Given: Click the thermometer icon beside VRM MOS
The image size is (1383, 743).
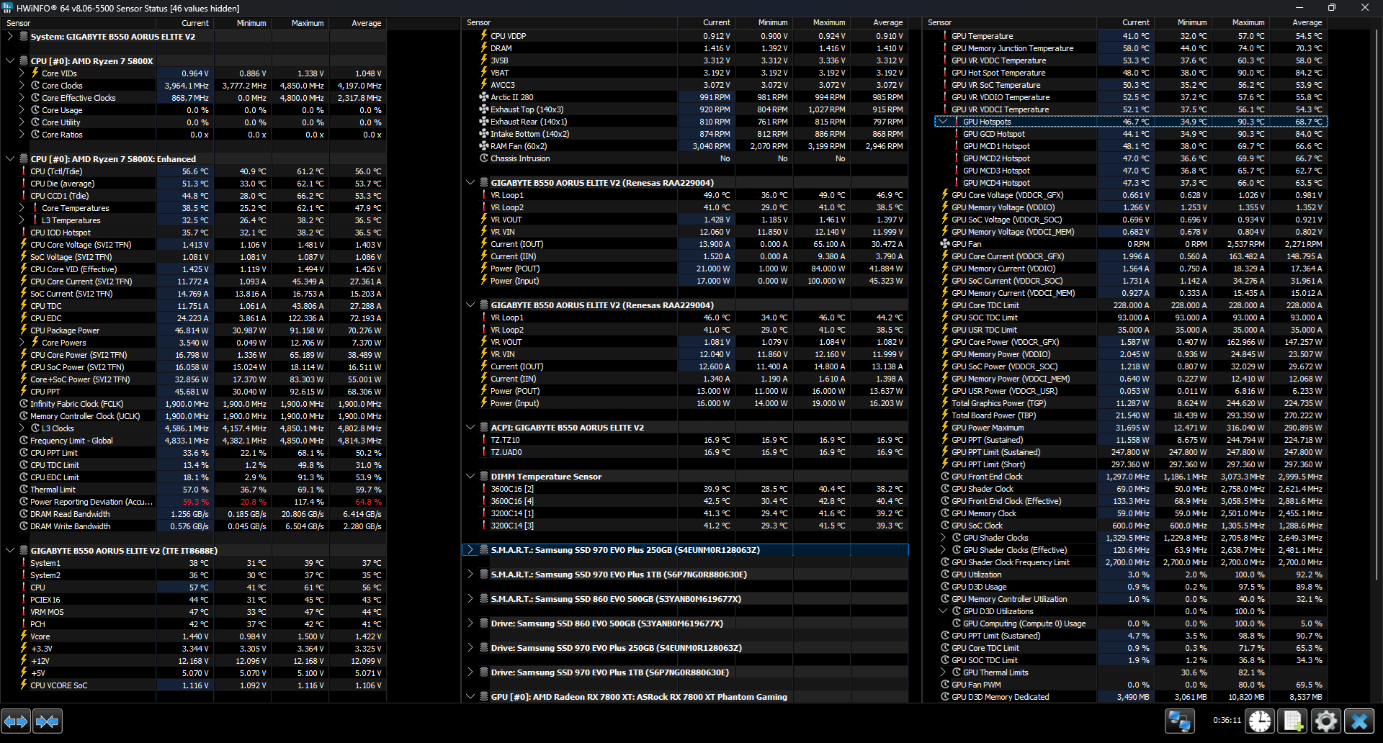Looking at the screenshot, I should (x=24, y=612).
